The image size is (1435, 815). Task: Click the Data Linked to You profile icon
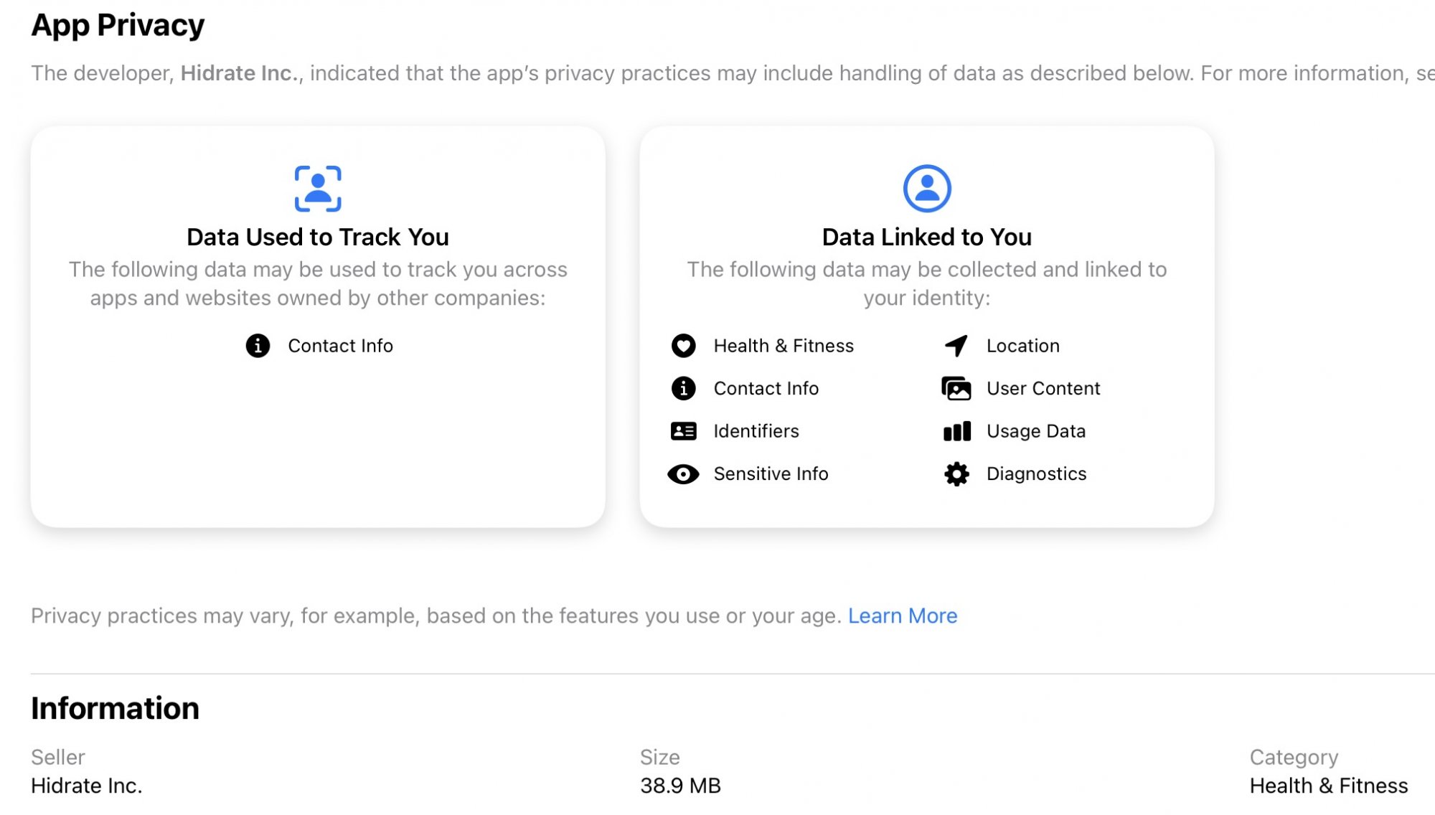(927, 189)
